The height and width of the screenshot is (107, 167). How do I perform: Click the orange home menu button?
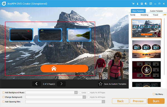point(64,69)
